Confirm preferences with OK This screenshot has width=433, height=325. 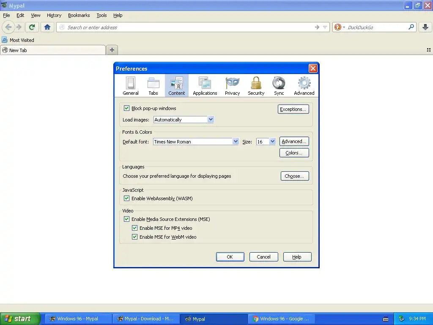pyautogui.click(x=230, y=257)
